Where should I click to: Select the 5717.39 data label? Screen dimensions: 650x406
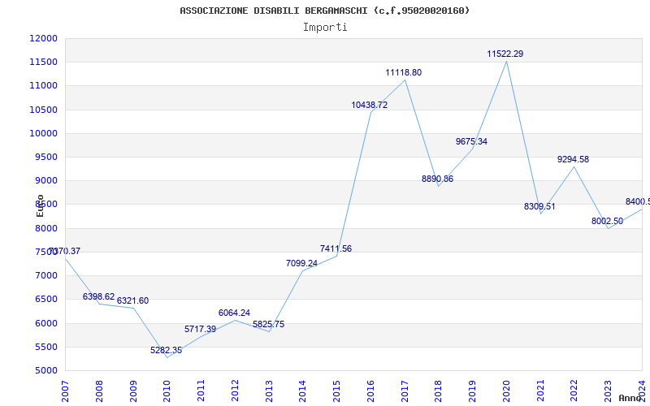[200, 329]
